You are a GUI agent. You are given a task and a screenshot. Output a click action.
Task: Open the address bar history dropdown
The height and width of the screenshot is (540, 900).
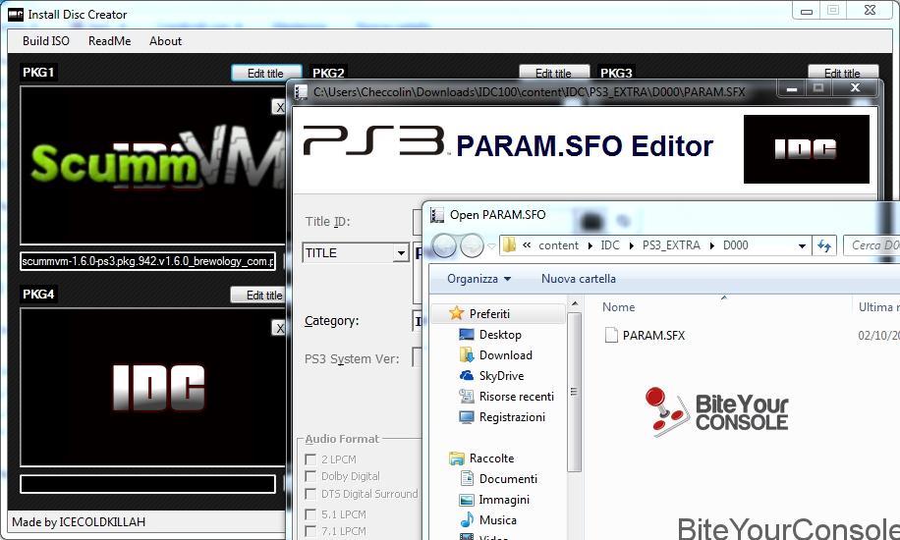click(802, 245)
